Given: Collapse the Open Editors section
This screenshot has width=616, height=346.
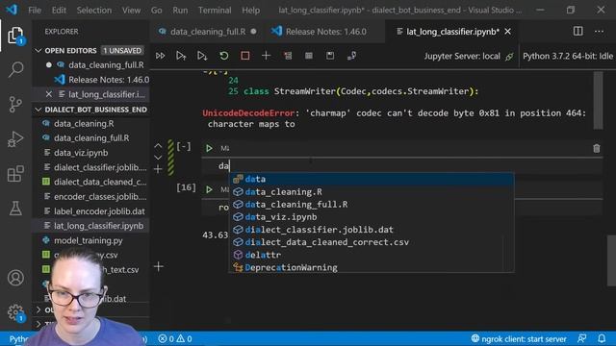Looking at the screenshot, I should (x=38, y=51).
